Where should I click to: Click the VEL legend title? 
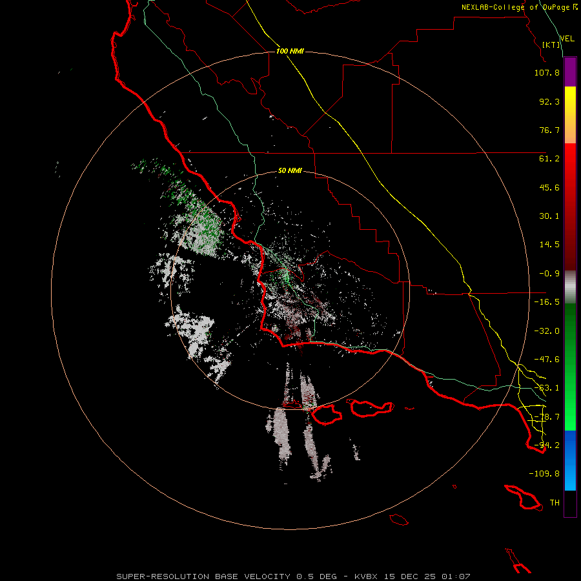(567, 38)
